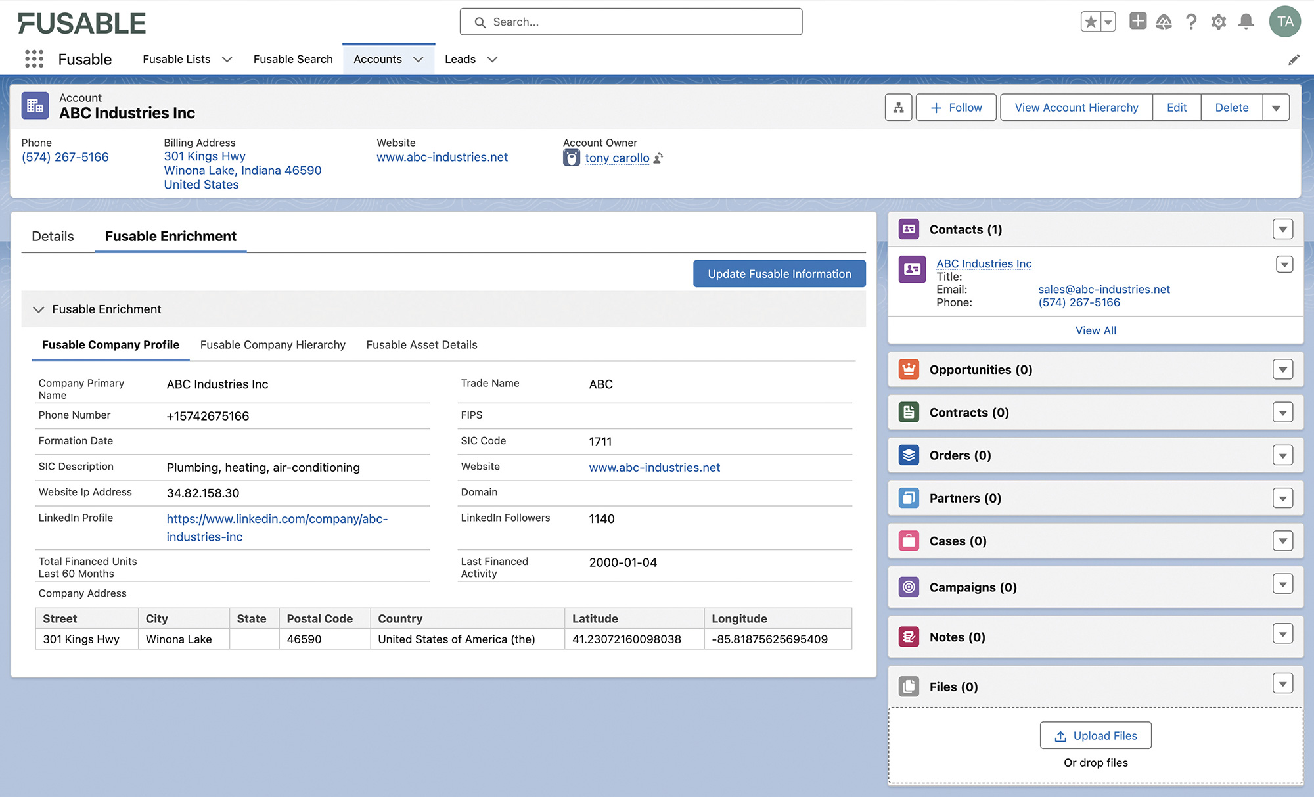This screenshot has height=797, width=1314.
Task: Click the edit pencil icon on the navigation bar
Action: point(1294,59)
